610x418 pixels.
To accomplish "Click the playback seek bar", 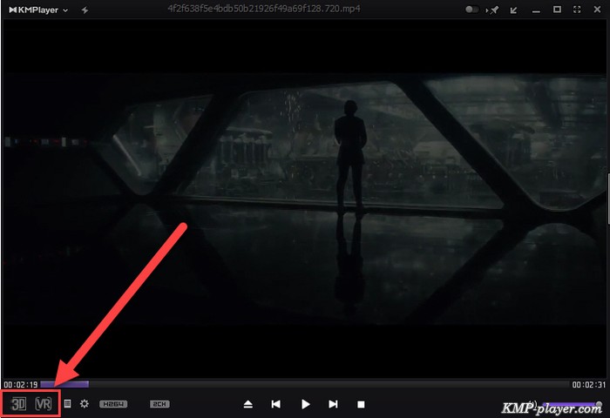I will click(x=305, y=384).
